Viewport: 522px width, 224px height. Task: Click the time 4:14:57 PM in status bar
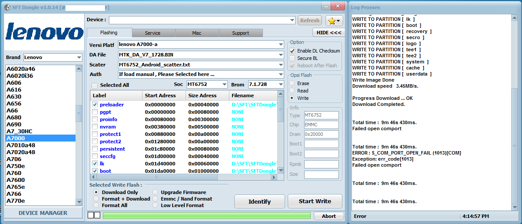coord(476,216)
